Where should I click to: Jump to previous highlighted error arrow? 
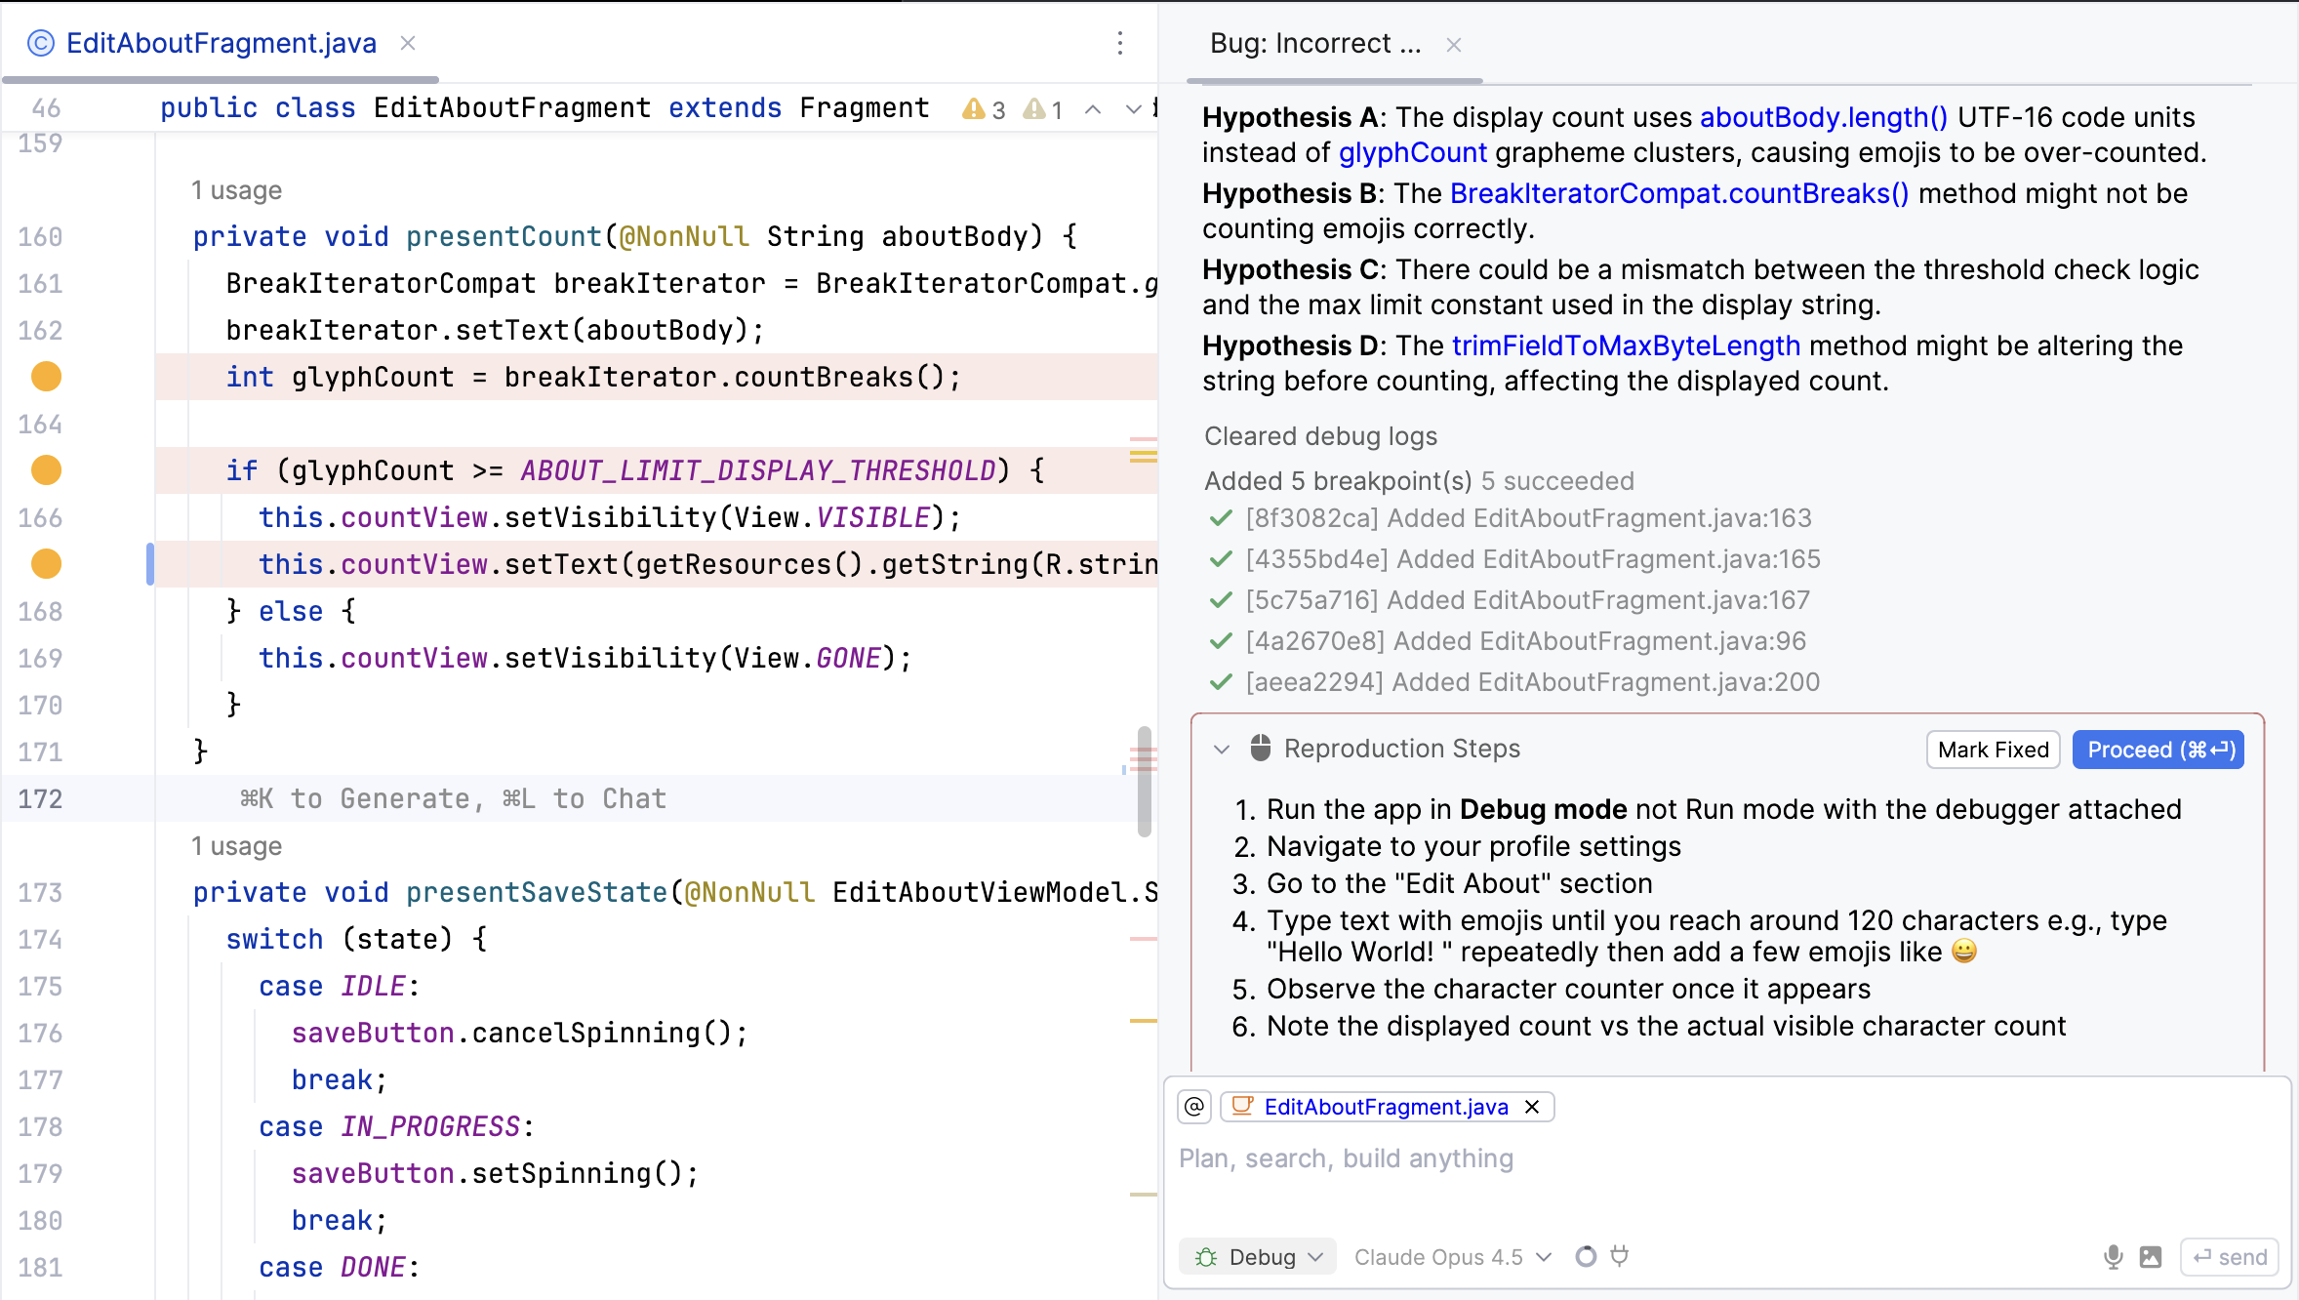tap(1094, 109)
